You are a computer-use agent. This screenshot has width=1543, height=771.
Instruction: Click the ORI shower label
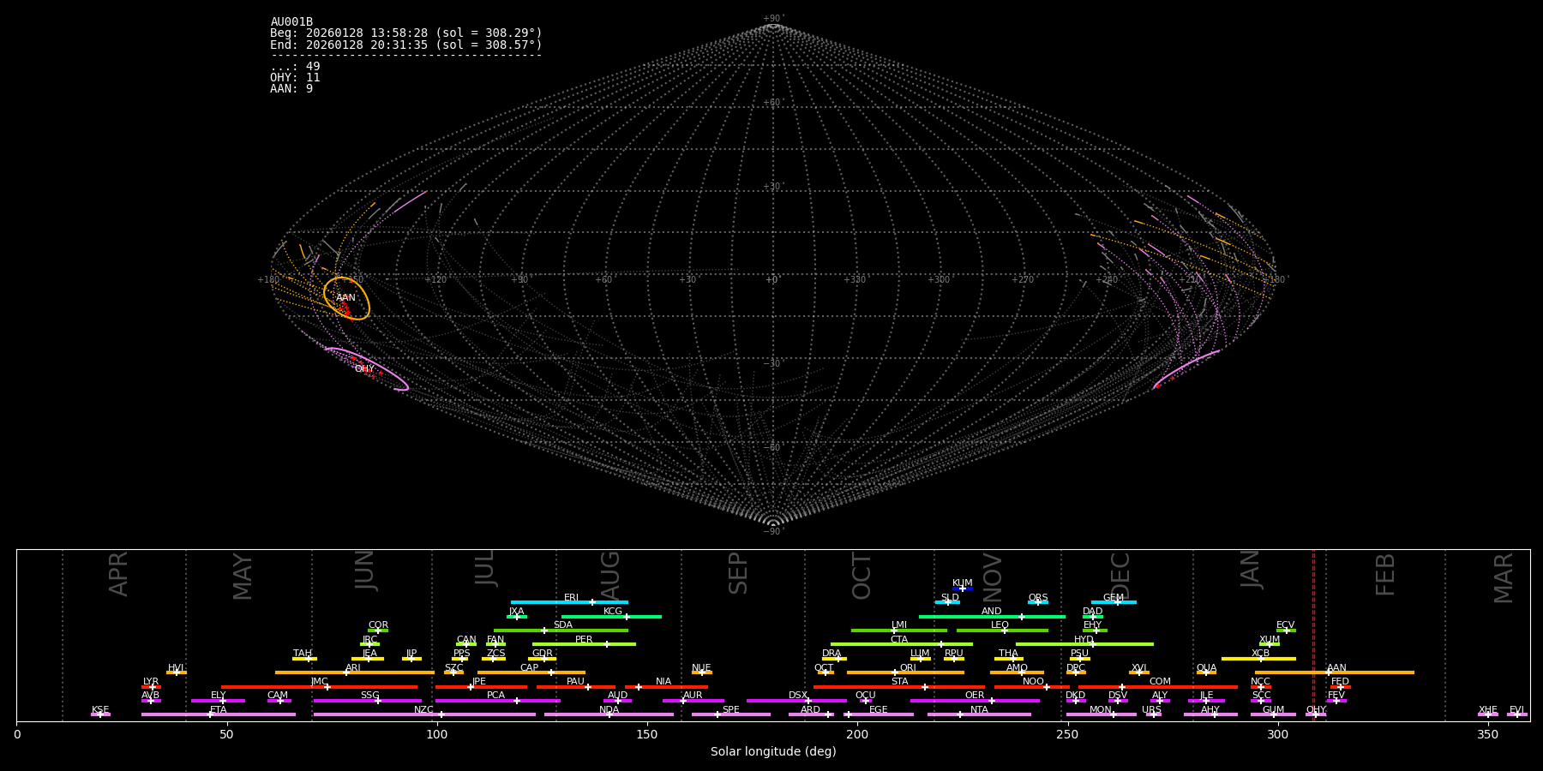coord(908,668)
